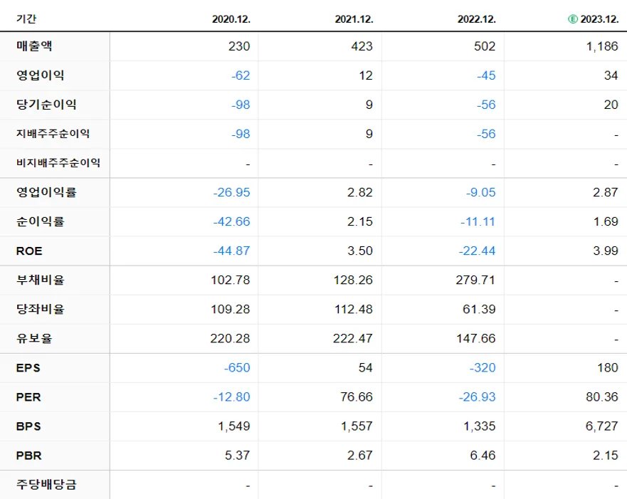This screenshot has height=499, width=627.
Task: Click the 유보율 value 220.28
Action: coord(231,338)
